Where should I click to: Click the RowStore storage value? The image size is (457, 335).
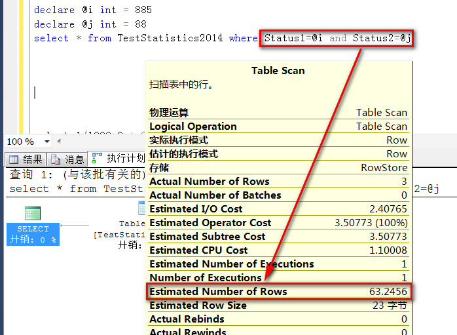tap(384, 168)
